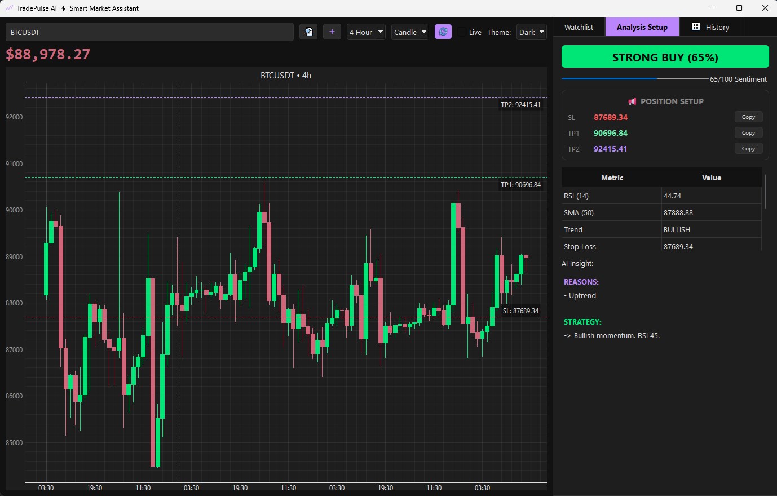
Task: Open the Dark theme dropdown
Action: [531, 32]
